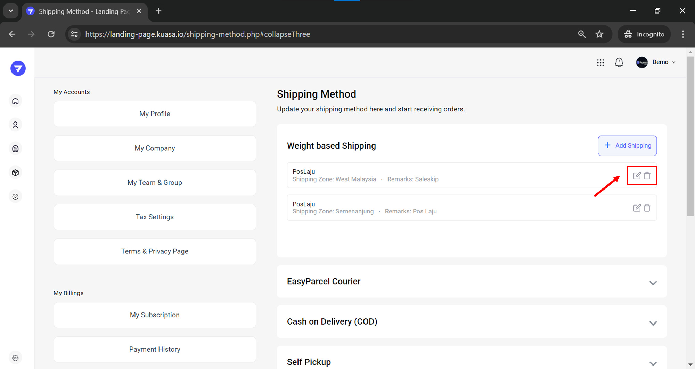Go to Tax Settings page

coord(155,217)
